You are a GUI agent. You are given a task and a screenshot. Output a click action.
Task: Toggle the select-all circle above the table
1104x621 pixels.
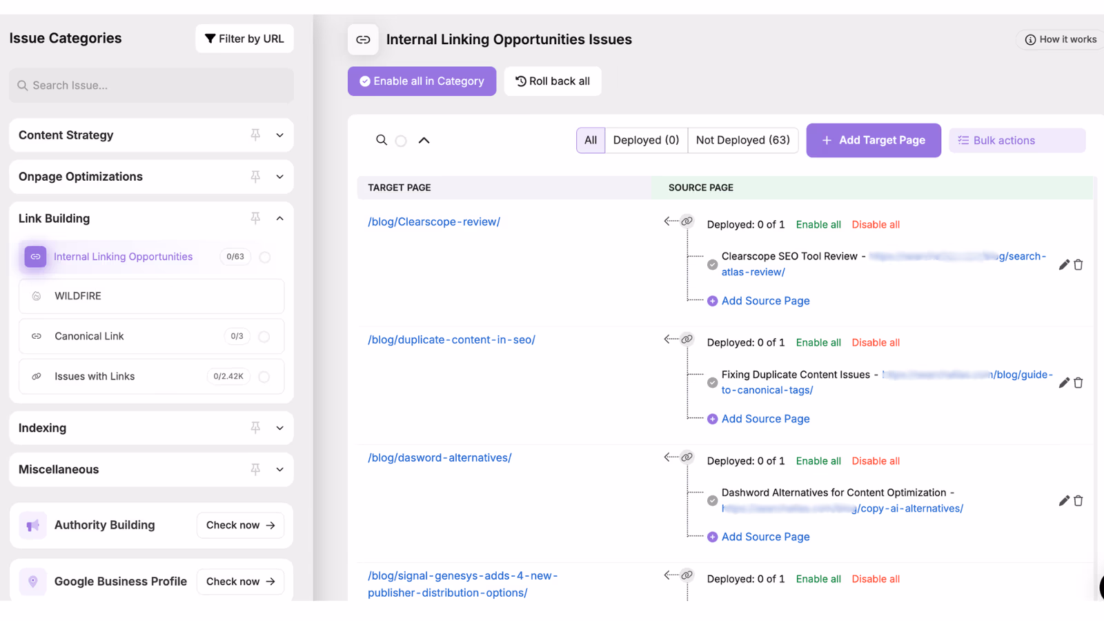[x=401, y=141]
